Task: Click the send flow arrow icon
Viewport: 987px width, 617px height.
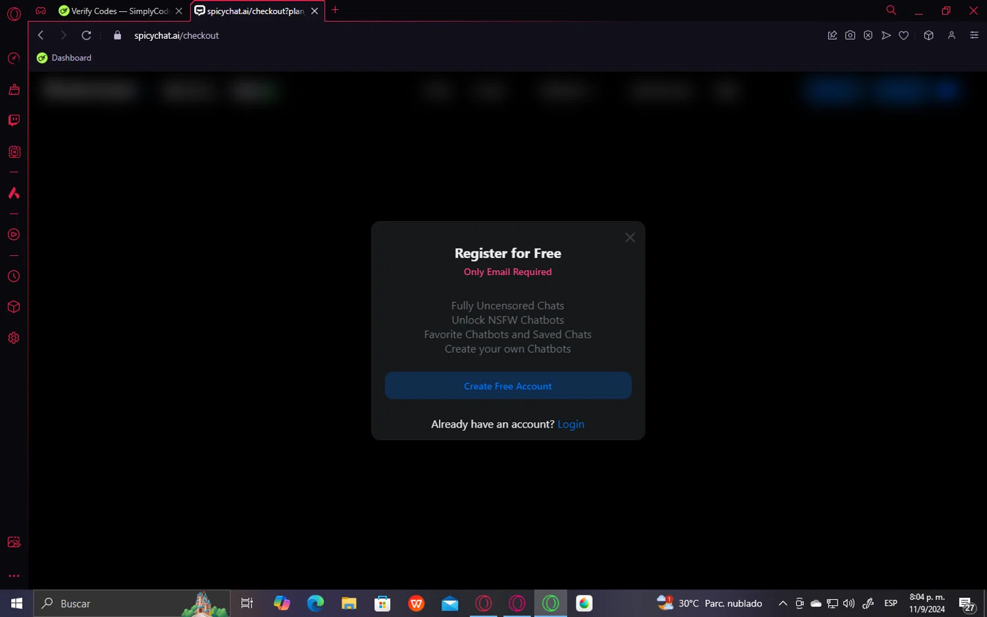Action: click(886, 36)
